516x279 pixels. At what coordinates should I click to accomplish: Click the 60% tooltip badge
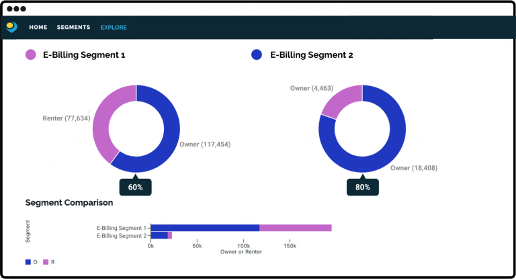(136, 187)
